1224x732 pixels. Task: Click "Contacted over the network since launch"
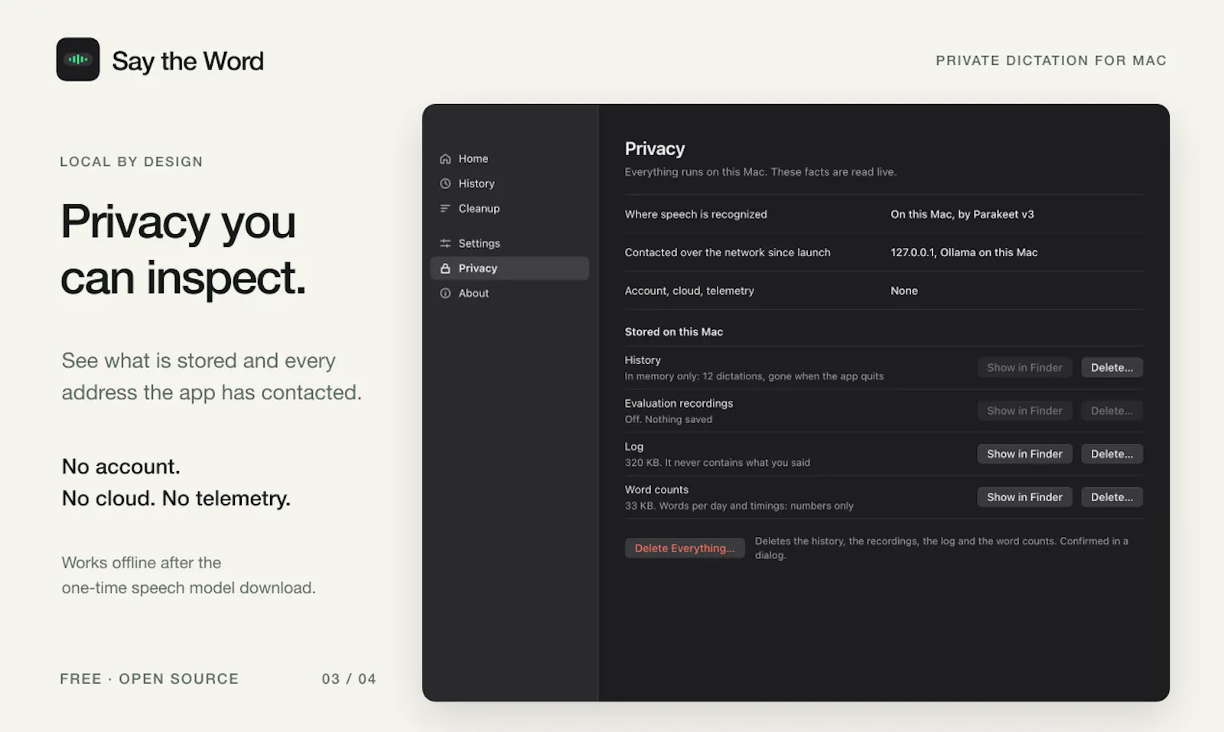click(x=727, y=252)
